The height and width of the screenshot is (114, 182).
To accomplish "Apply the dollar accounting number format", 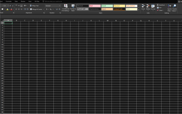I will (47, 9).
